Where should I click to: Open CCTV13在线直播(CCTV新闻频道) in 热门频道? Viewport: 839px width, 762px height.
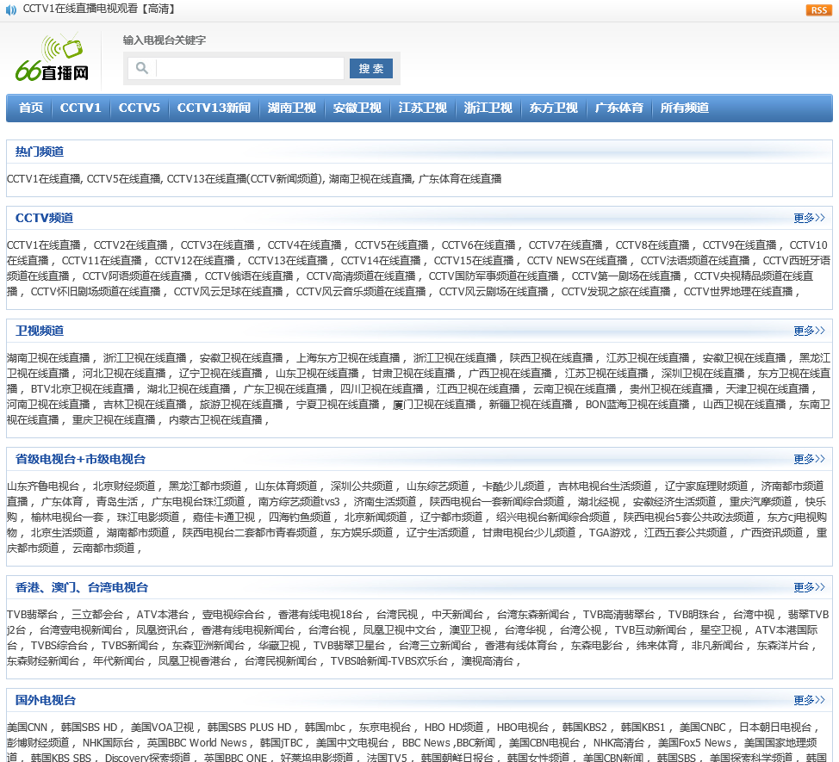[x=245, y=178]
